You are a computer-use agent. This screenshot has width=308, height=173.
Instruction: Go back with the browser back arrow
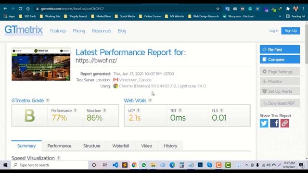5,9
